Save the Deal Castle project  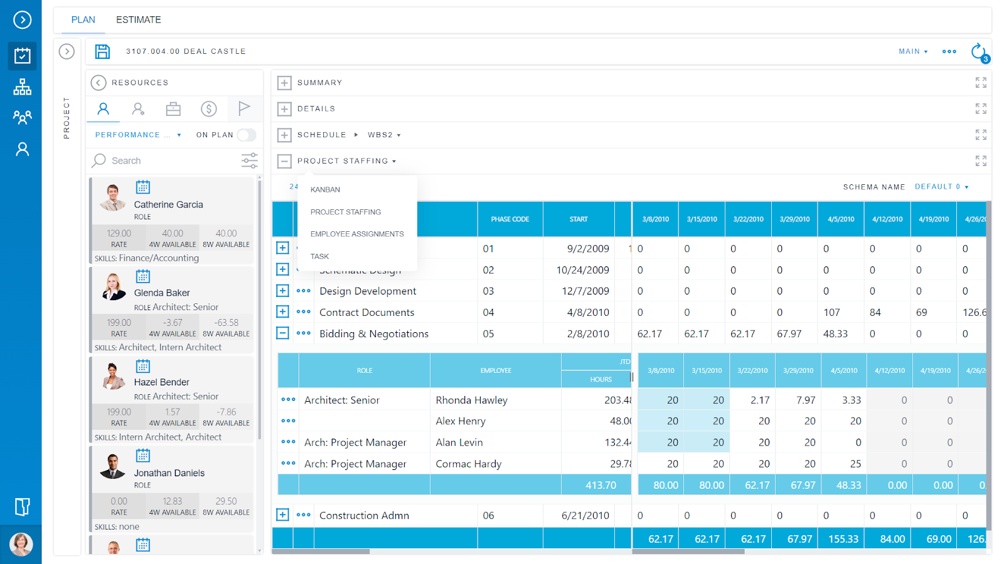pyautogui.click(x=102, y=51)
